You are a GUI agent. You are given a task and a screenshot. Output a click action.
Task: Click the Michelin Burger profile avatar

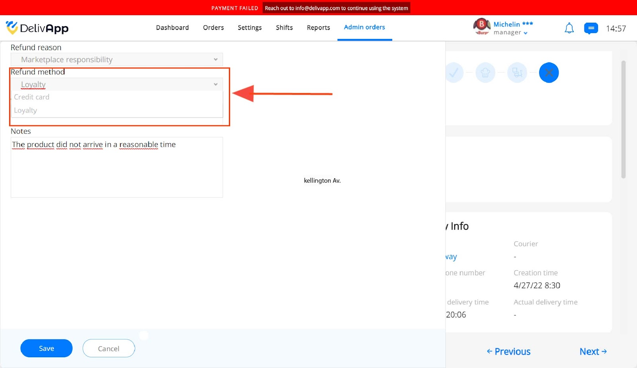(482, 27)
